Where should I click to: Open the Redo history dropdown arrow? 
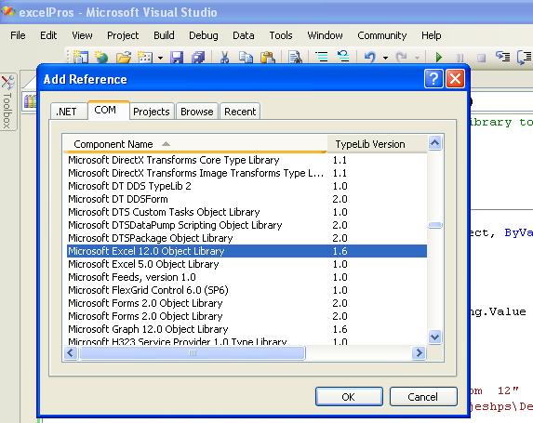pos(417,58)
